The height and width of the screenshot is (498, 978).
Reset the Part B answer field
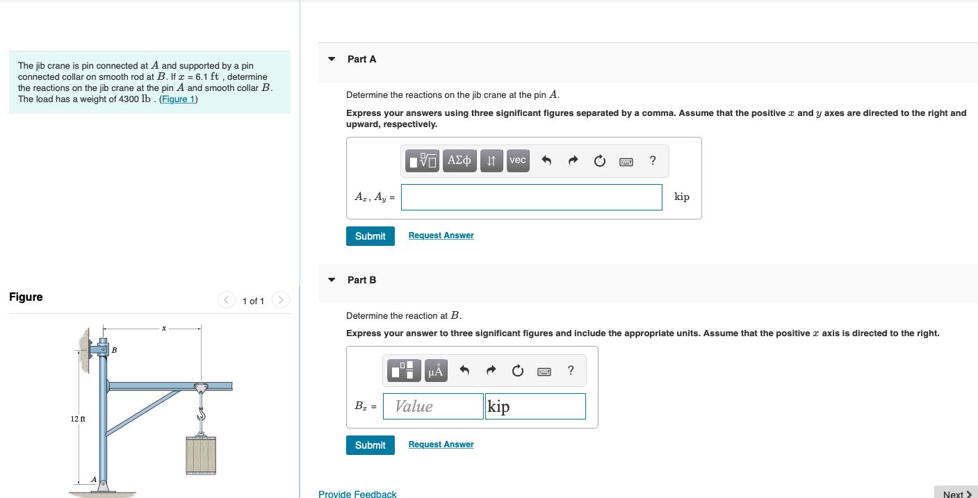[517, 371]
